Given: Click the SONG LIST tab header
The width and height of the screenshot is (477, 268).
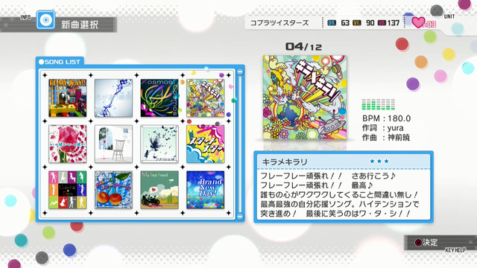Looking at the screenshot, I should pyautogui.click(x=60, y=62).
